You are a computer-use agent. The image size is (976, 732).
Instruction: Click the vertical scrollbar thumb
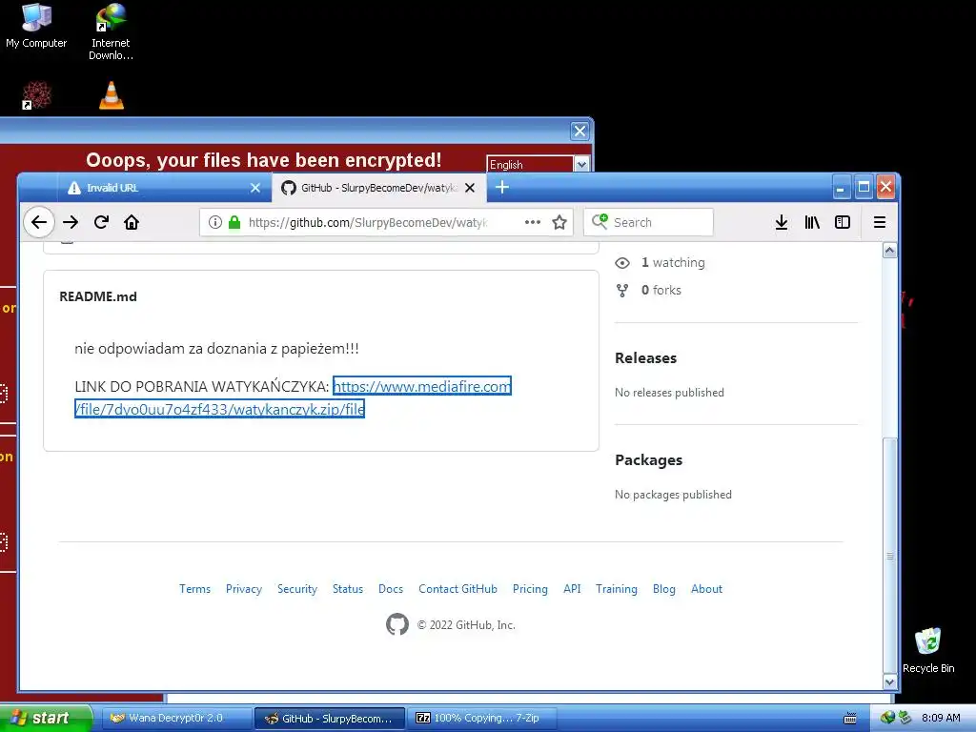[x=889, y=556]
